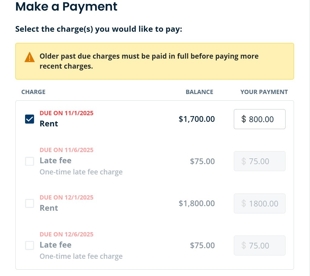Click the YOUR PAYMENT column header

point(264,92)
